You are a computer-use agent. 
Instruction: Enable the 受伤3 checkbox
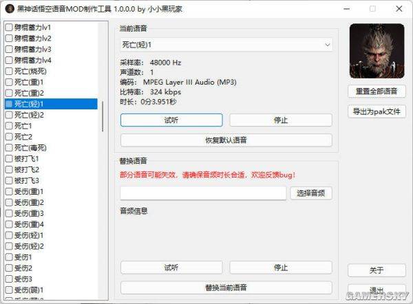pyautogui.click(x=9, y=279)
